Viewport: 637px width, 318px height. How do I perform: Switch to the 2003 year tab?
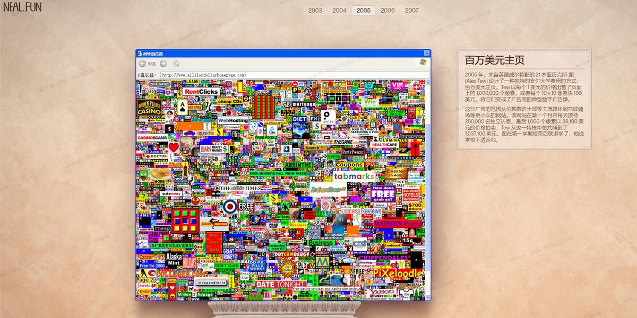(x=315, y=10)
